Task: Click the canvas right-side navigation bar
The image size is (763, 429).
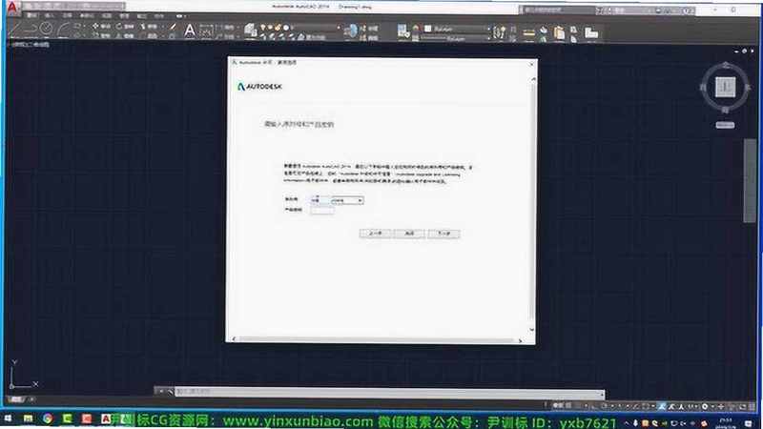Action: pyautogui.click(x=750, y=180)
